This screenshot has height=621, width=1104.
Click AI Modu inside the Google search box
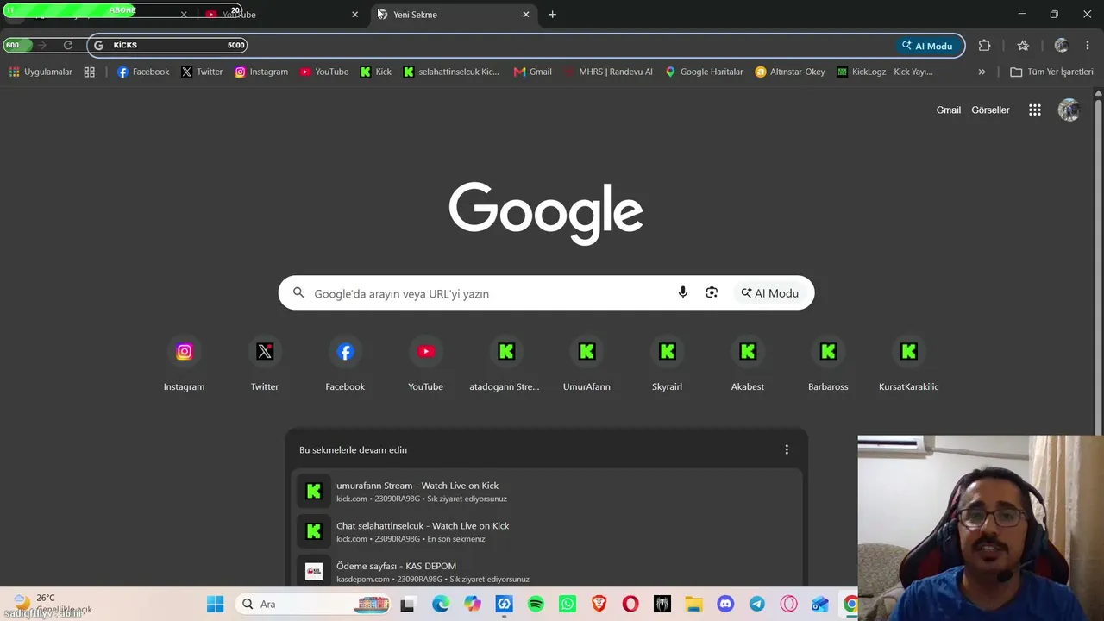770,293
